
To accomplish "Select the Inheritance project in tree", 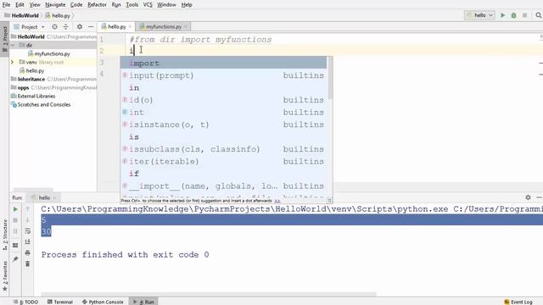I will pos(31,79).
